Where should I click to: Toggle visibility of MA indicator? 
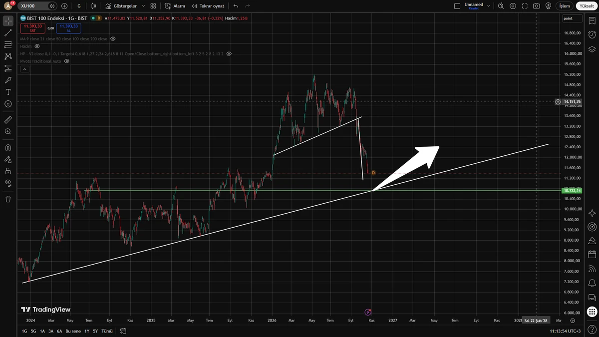click(113, 38)
